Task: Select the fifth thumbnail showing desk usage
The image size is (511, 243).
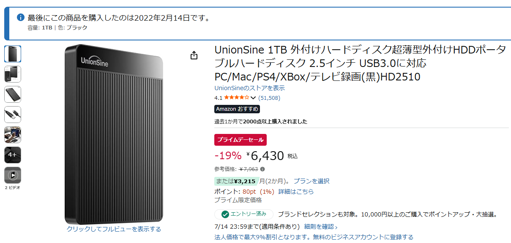Action: pyautogui.click(x=13, y=135)
